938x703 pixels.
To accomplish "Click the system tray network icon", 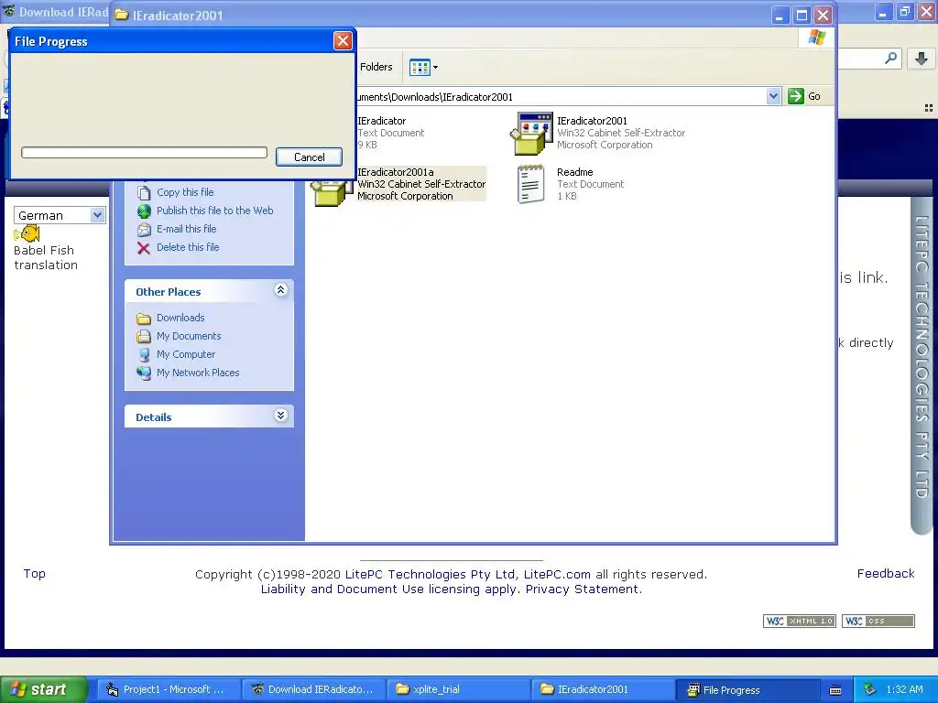I will tap(870, 689).
